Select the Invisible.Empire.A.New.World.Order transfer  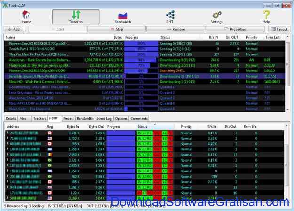144,76
